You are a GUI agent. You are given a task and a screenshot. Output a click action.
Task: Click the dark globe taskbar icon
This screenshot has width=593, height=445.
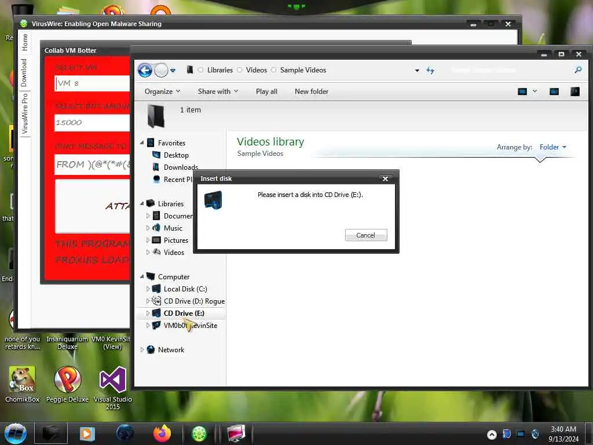pyautogui.click(x=125, y=433)
